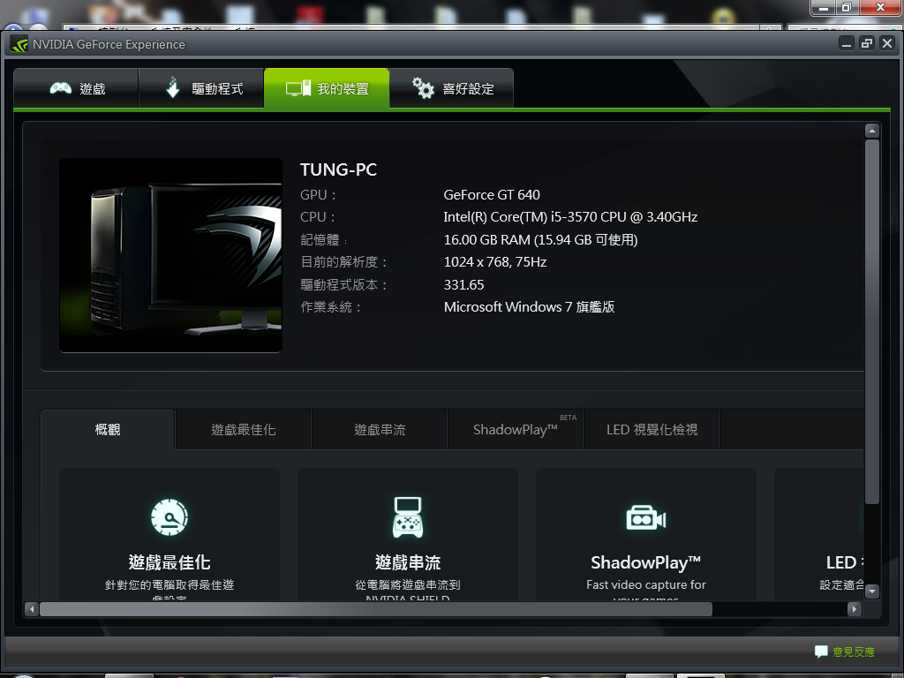Click the vertical scrollbar up arrow
Screen dimensions: 904x678
[871, 131]
